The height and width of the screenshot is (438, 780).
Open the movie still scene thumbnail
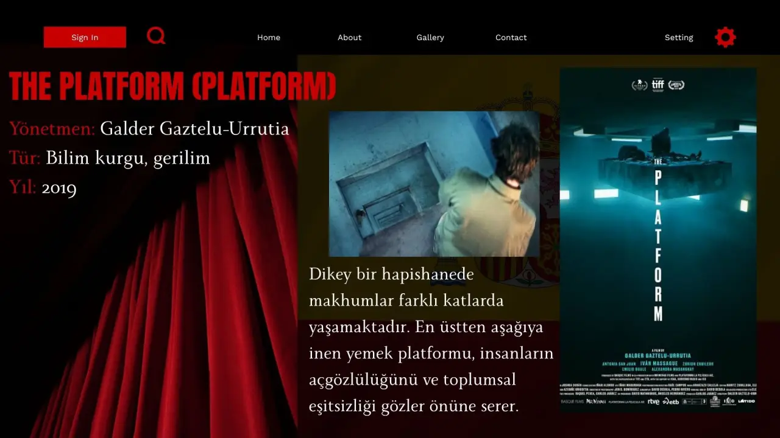[x=434, y=184]
